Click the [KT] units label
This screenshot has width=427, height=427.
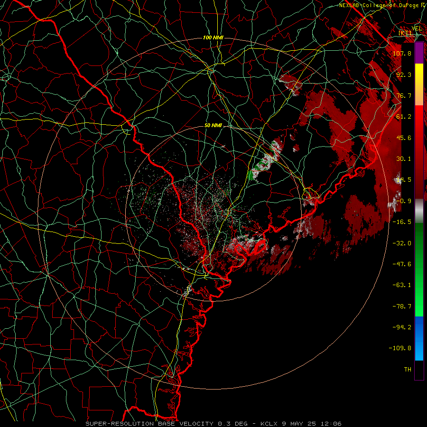coord(405,33)
